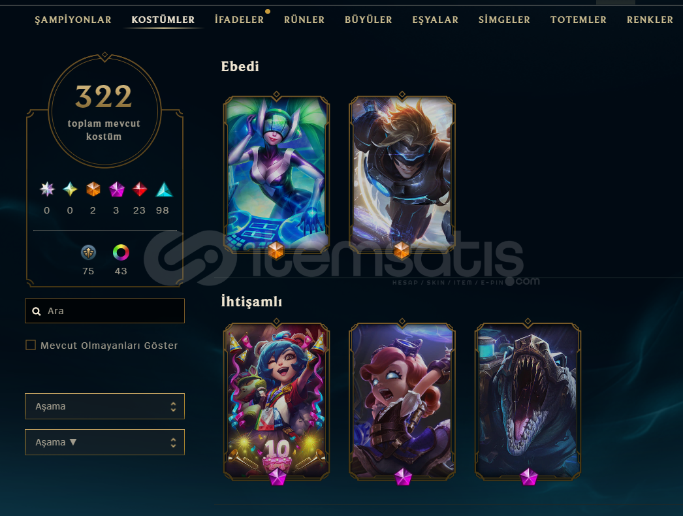Click the Mythic tier gem icon
Screen dimensions: 683x516
[x=70, y=189]
